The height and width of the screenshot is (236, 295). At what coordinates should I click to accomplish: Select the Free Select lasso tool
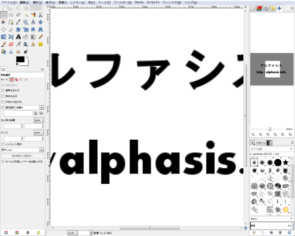(19, 15)
